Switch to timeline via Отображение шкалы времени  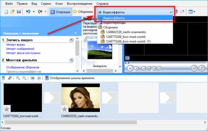pyautogui.click(x=70, y=78)
